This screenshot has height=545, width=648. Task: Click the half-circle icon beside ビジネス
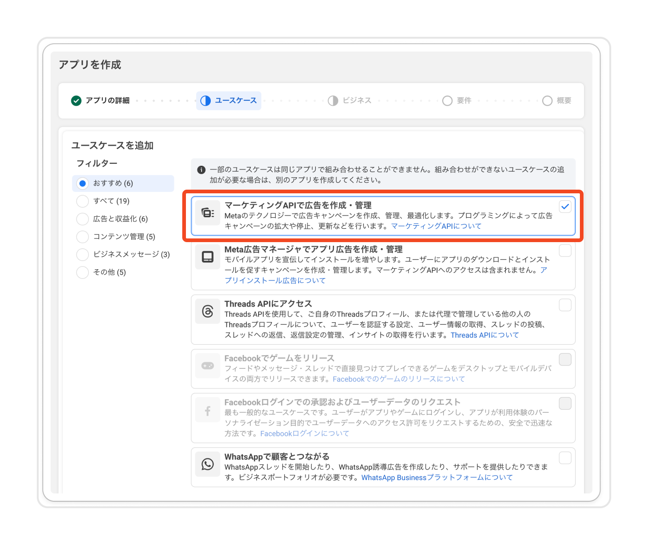(x=333, y=100)
